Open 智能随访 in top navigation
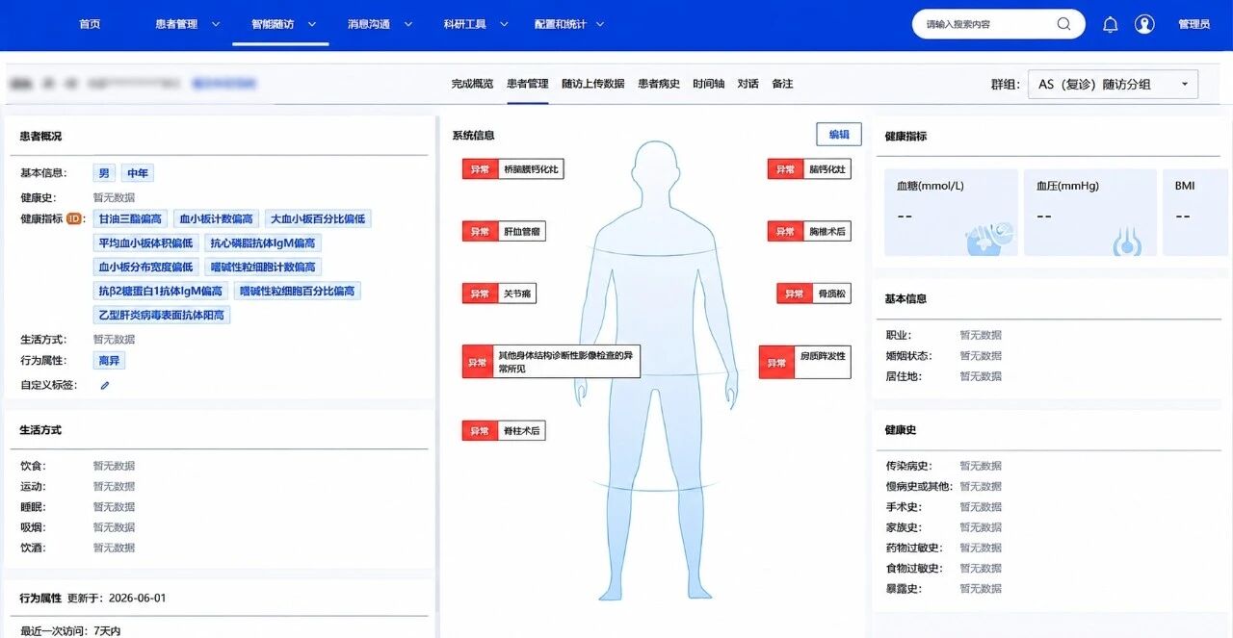Screen dimensions: 1233x638 tap(273, 24)
